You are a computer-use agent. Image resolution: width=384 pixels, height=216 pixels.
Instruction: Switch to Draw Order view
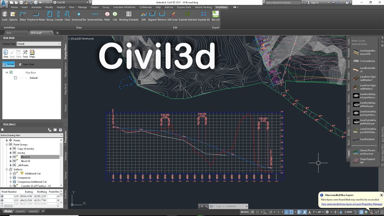click(x=26, y=64)
